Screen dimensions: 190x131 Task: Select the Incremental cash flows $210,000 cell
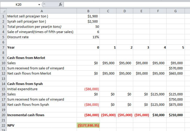(x=175, y=115)
